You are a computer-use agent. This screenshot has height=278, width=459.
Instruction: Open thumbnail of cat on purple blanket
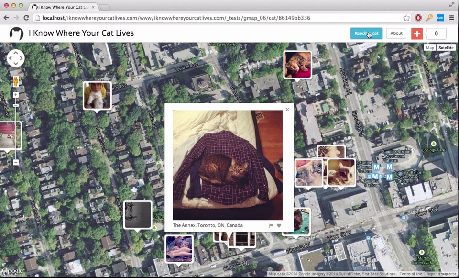tap(179, 249)
